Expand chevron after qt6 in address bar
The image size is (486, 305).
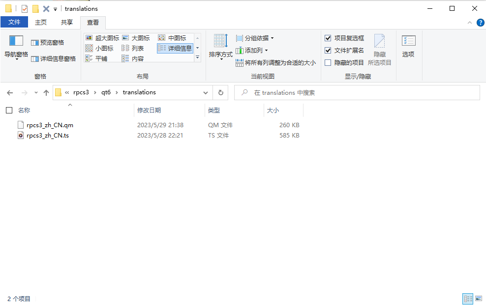pyautogui.click(x=117, y=92)
